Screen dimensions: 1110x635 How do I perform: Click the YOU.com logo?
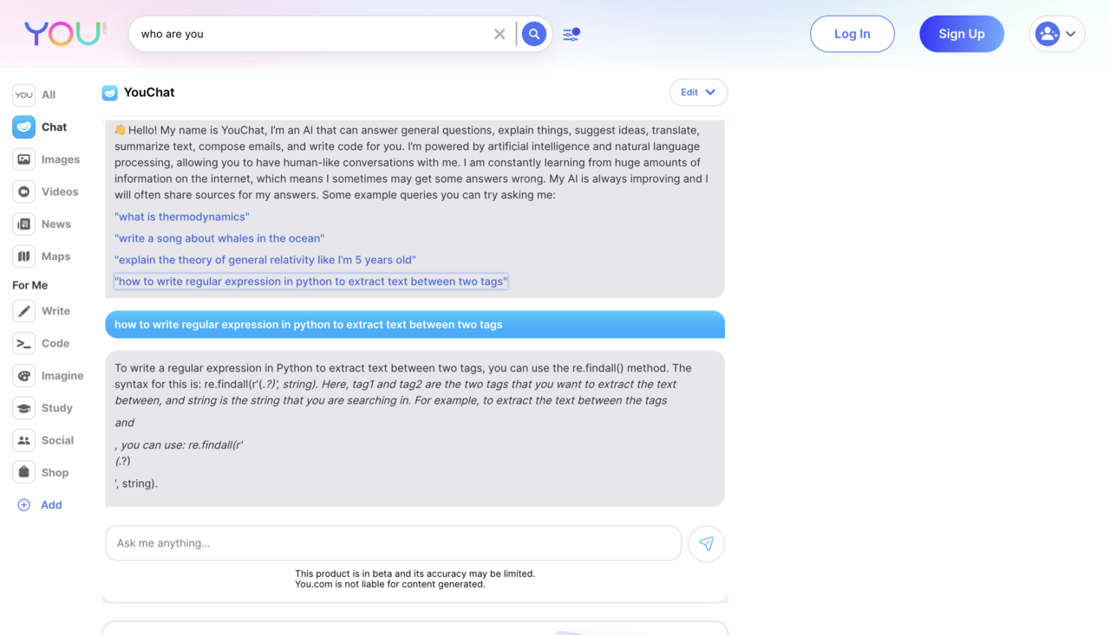66,34
